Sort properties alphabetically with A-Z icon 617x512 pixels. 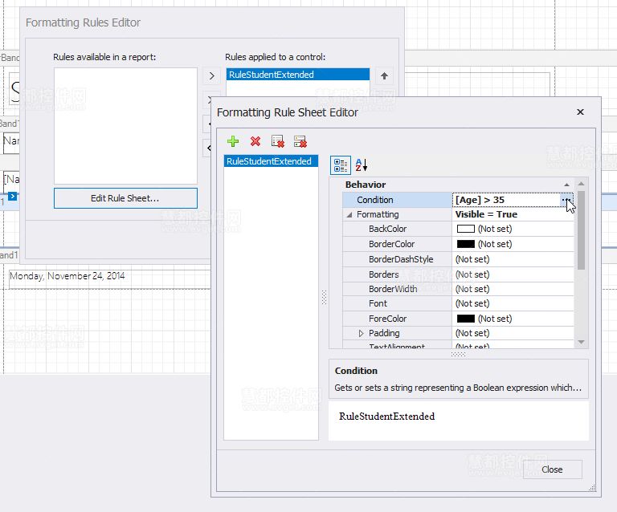pyautogui.click(x=362, y=165)
